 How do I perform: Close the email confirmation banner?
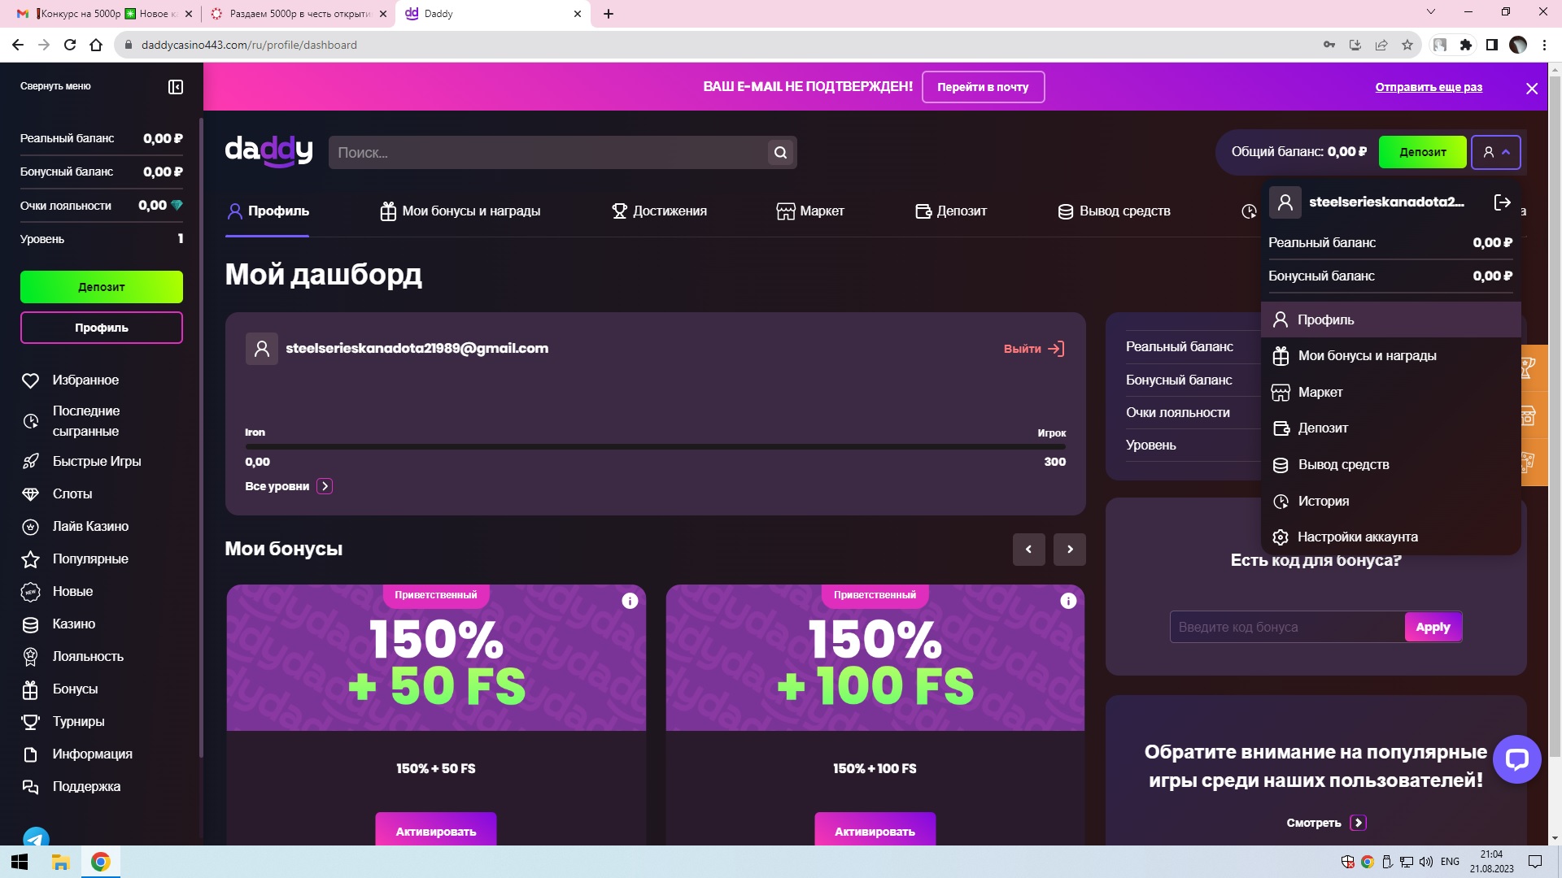(x=1532, y=88)
